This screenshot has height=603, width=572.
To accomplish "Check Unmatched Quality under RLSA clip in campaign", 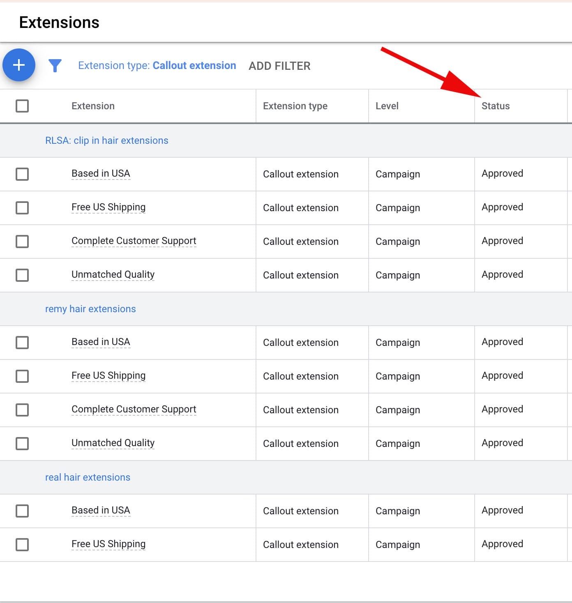I will 22,275.
